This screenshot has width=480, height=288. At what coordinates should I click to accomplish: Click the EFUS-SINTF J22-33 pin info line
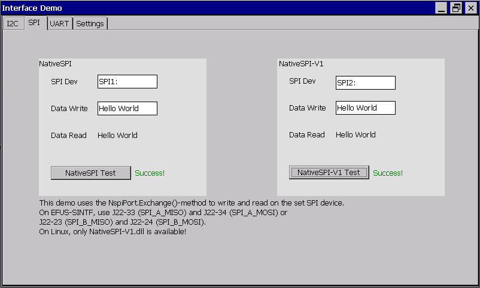[163, 213]
